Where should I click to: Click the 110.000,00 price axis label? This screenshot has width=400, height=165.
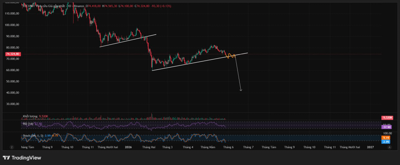point(12,13)
